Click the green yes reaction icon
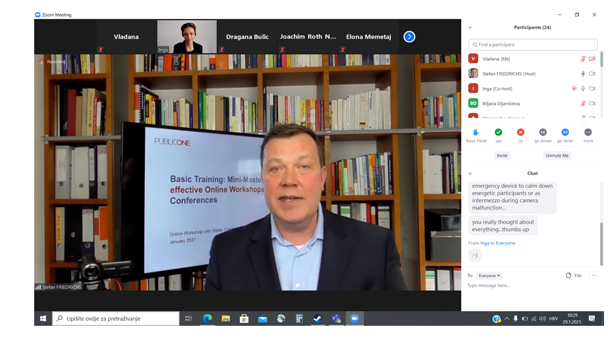The image size is (616, 346). pos(499,132)
